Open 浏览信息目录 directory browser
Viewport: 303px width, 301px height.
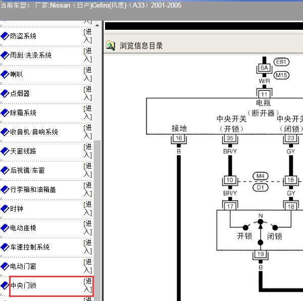[x=141, y=46]
